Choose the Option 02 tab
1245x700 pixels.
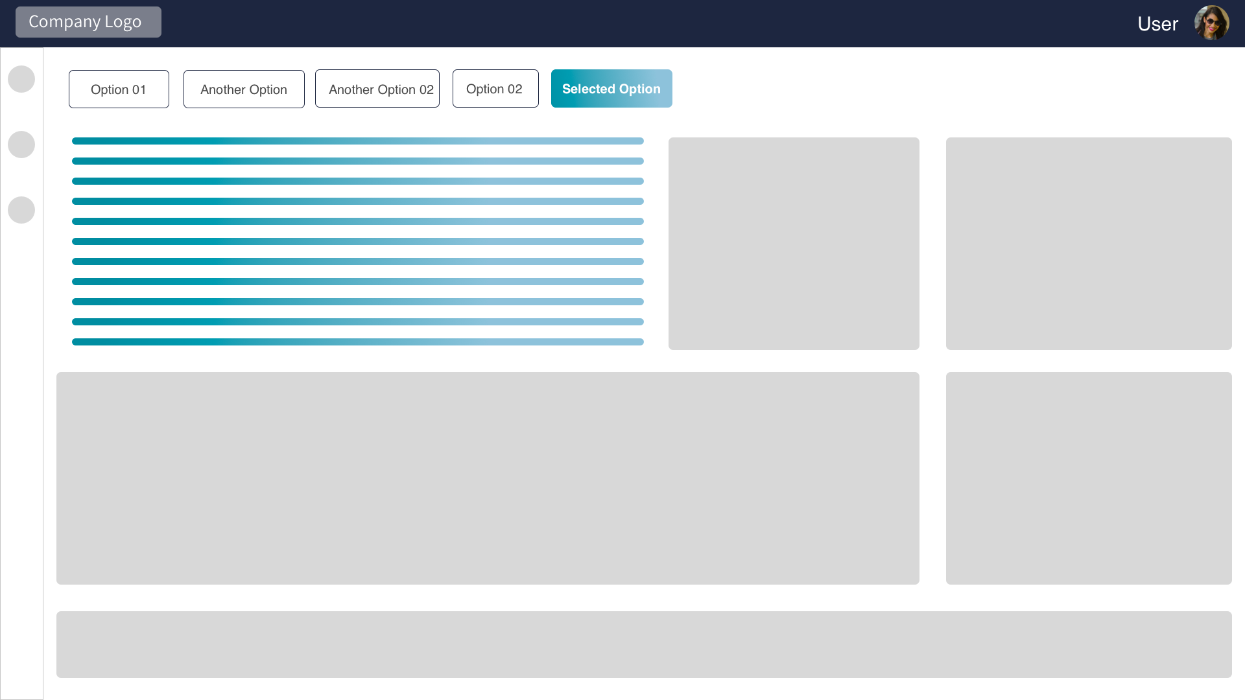tap(495, 89)
